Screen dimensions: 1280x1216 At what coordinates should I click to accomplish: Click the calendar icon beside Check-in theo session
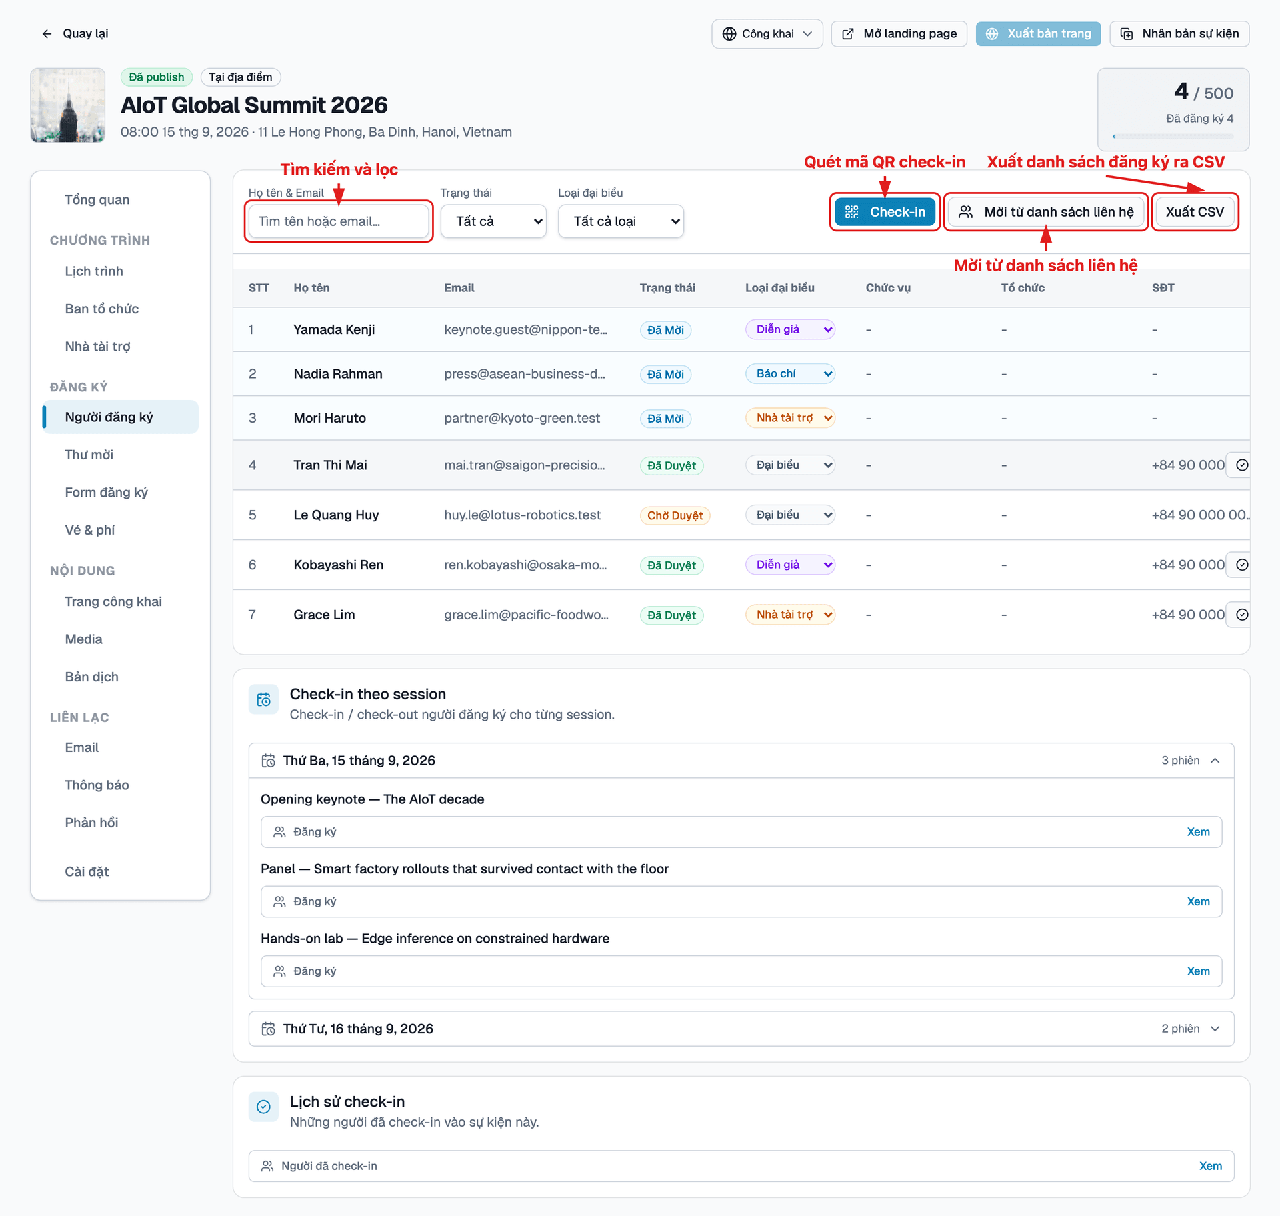[x=263, y=699]
